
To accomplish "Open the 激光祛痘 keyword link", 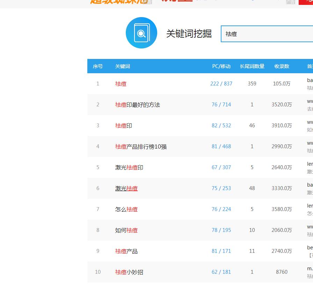I will (126, 188).
